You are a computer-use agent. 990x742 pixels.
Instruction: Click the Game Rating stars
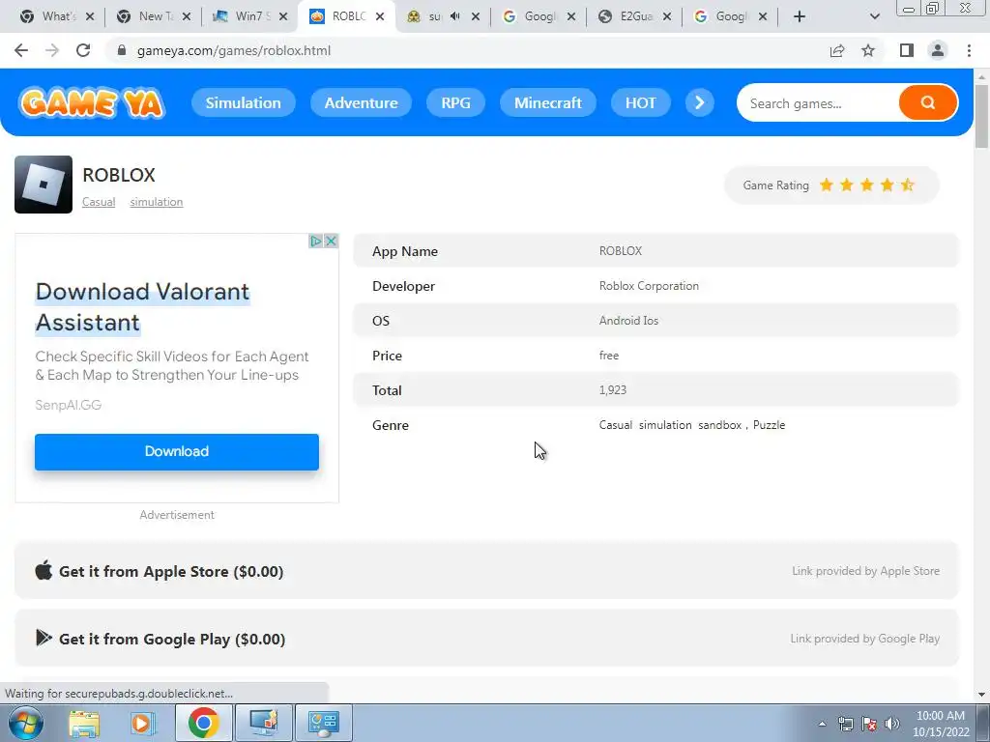point(867,185)
